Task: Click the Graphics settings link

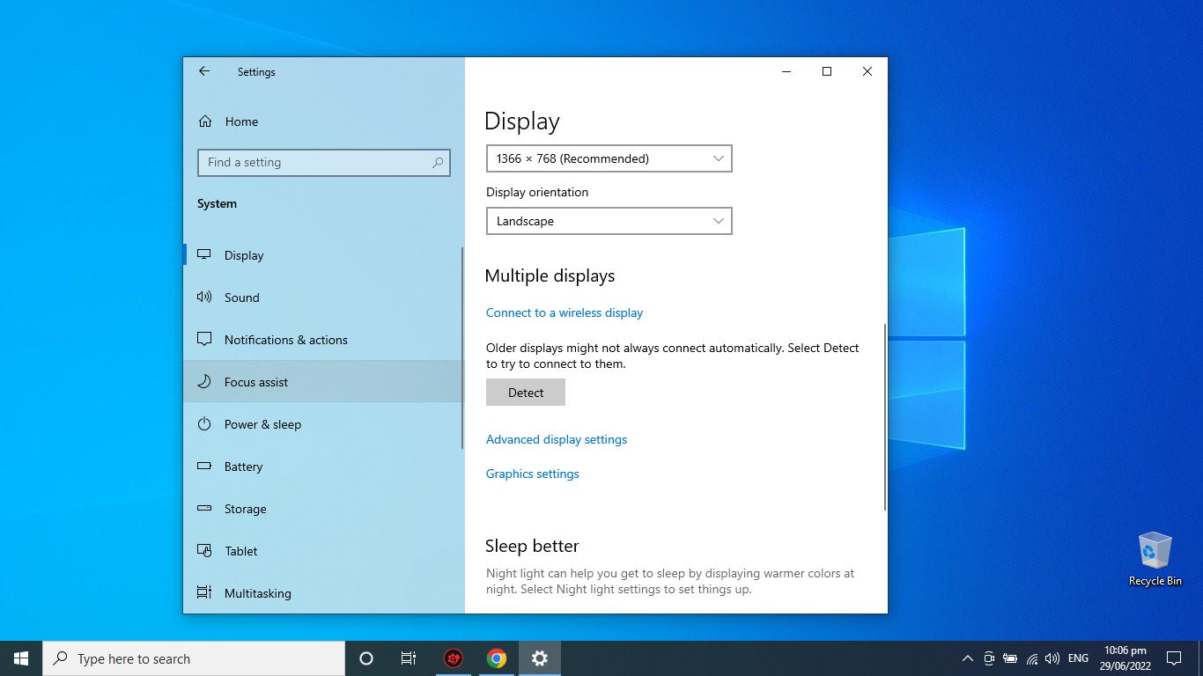Action: 533,474
